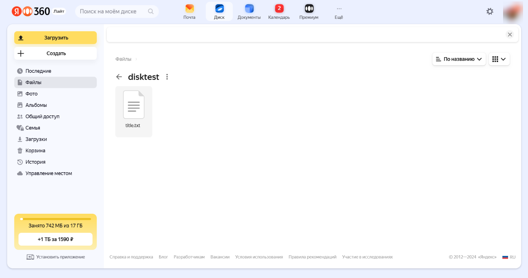
Task: Click the storage usage progress bar
Action: [56, 219]
